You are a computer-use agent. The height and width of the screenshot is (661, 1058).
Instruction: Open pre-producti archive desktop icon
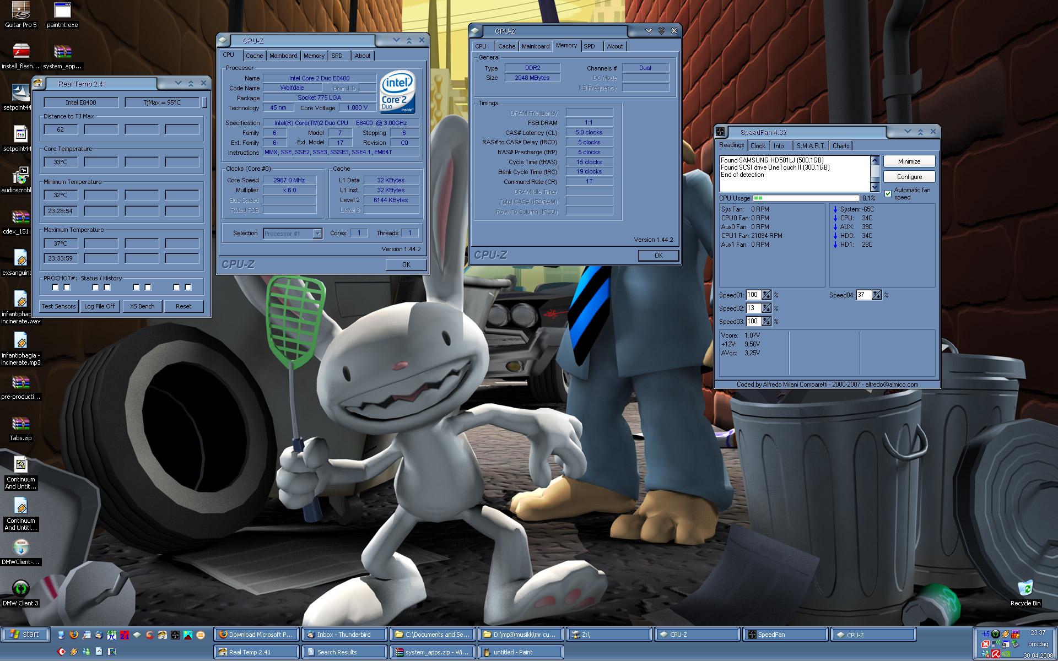coord(20,387)
